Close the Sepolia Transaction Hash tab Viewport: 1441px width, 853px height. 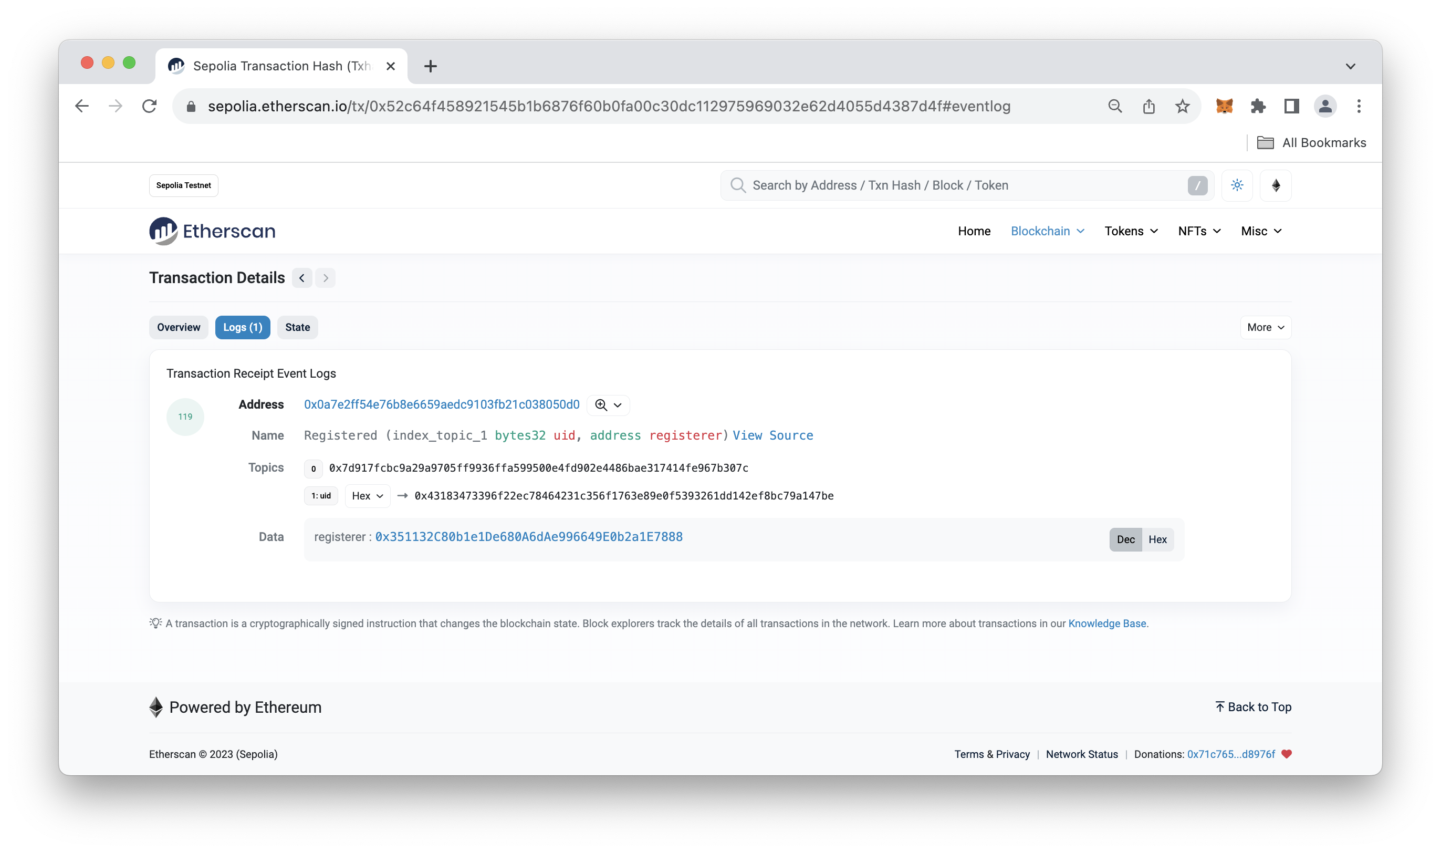tap(391, 66)
